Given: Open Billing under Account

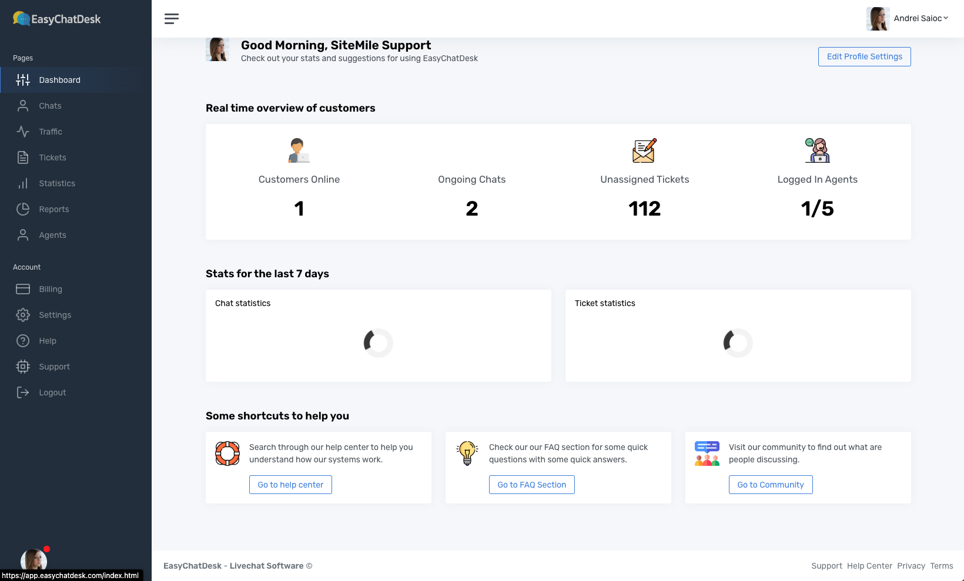Looking at the screenshot, I should (x=76, y=289).
